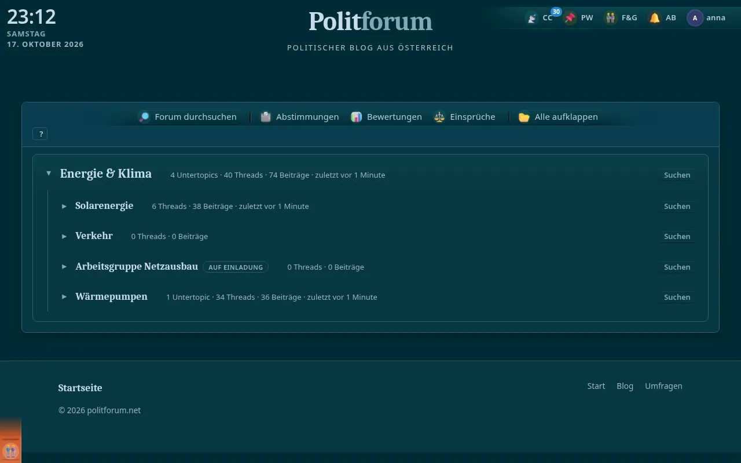This screenshot has width=741, height=463.
Task: Expand the Arbeitsgruppe Netzausbau arrow
Action: coord(64,267)
